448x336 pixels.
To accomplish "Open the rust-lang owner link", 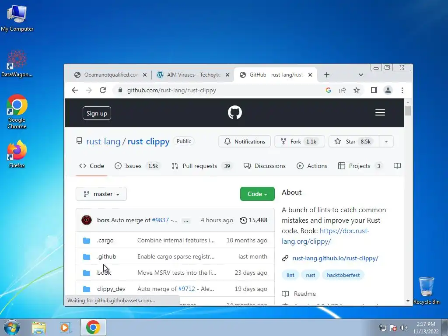I will (x=103, y=141).
